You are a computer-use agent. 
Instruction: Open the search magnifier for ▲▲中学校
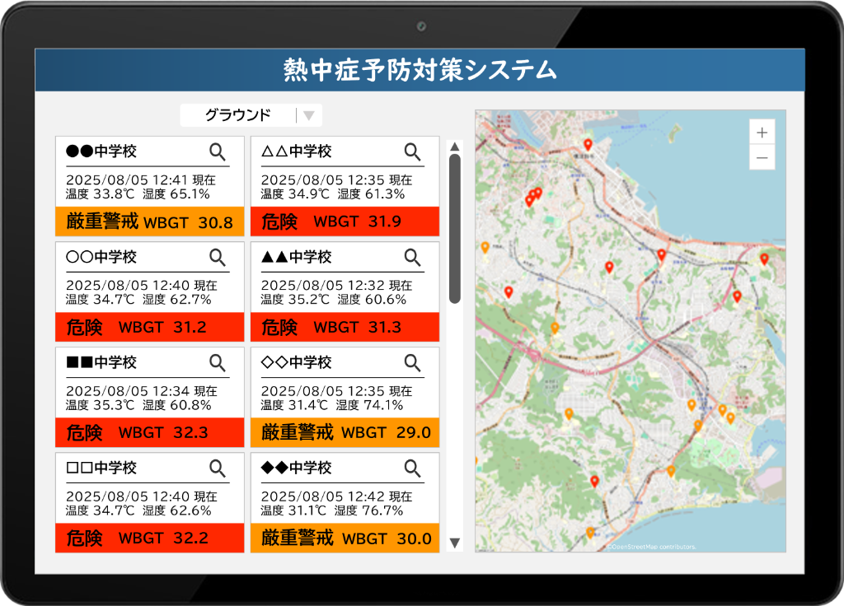(x=413, y=258)
